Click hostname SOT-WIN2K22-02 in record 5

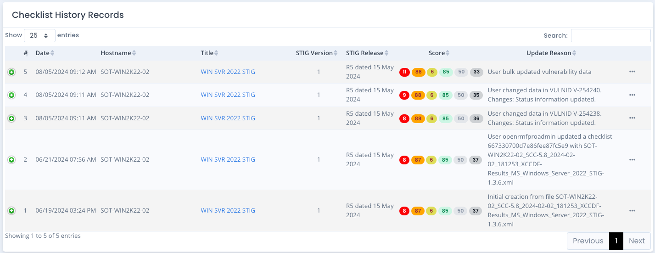pos(125,72)
